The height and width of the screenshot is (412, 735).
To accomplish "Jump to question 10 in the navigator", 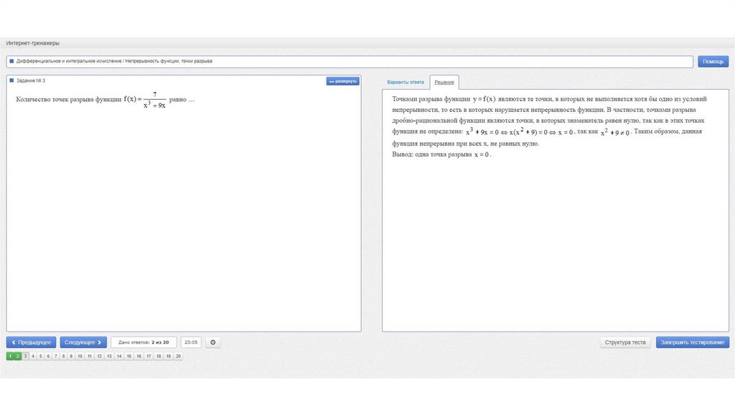I will pyautogui.click(x=80, y=356).
